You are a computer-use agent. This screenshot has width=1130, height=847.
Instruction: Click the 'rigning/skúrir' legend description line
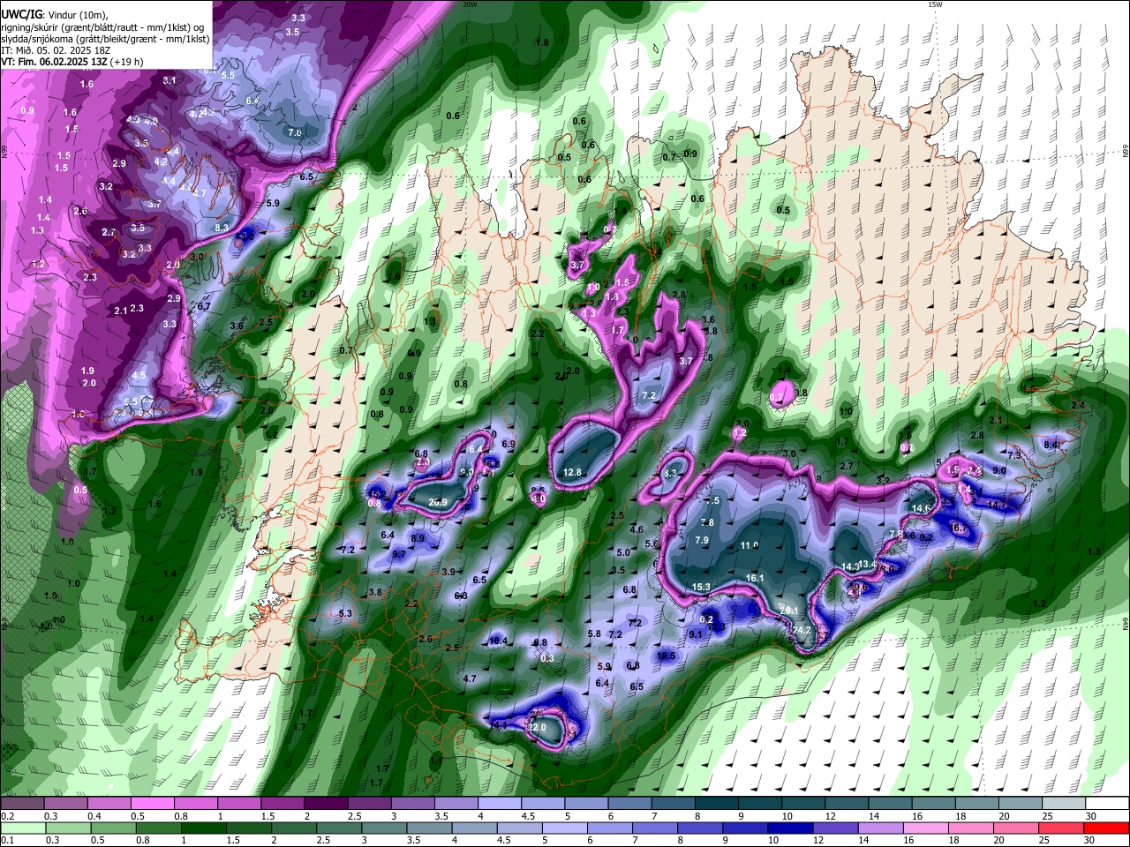102,27
